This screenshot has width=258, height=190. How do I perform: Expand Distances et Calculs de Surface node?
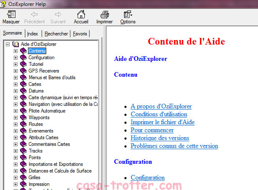[x=15, y=171]
